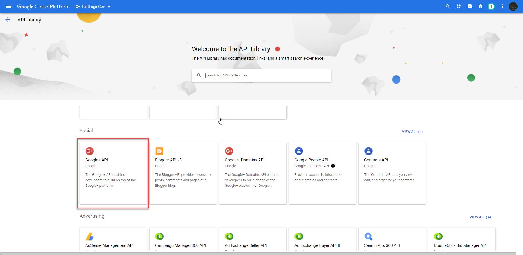This screenshot has width=523, height=255.
Task: Open VIEW ALL (4) for Social
Action: pos(412,131)
